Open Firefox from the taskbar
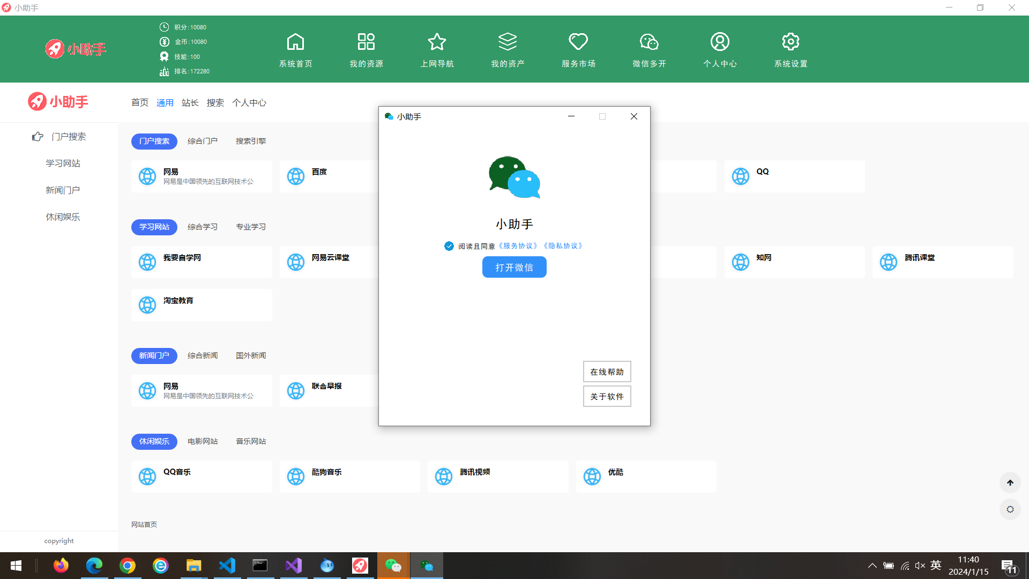This screenshot has width=1029, height=579. [x=61, y=566]
